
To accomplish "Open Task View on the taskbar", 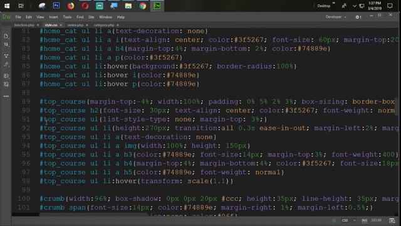I will pos(21,6).
